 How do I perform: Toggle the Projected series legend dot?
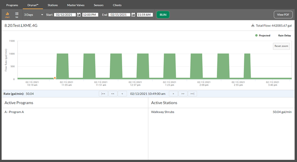pos(256,35)
